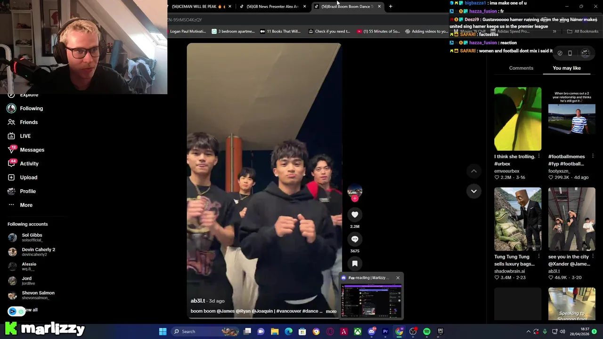Open Friends page in sidebar

(x=23, y=122)
